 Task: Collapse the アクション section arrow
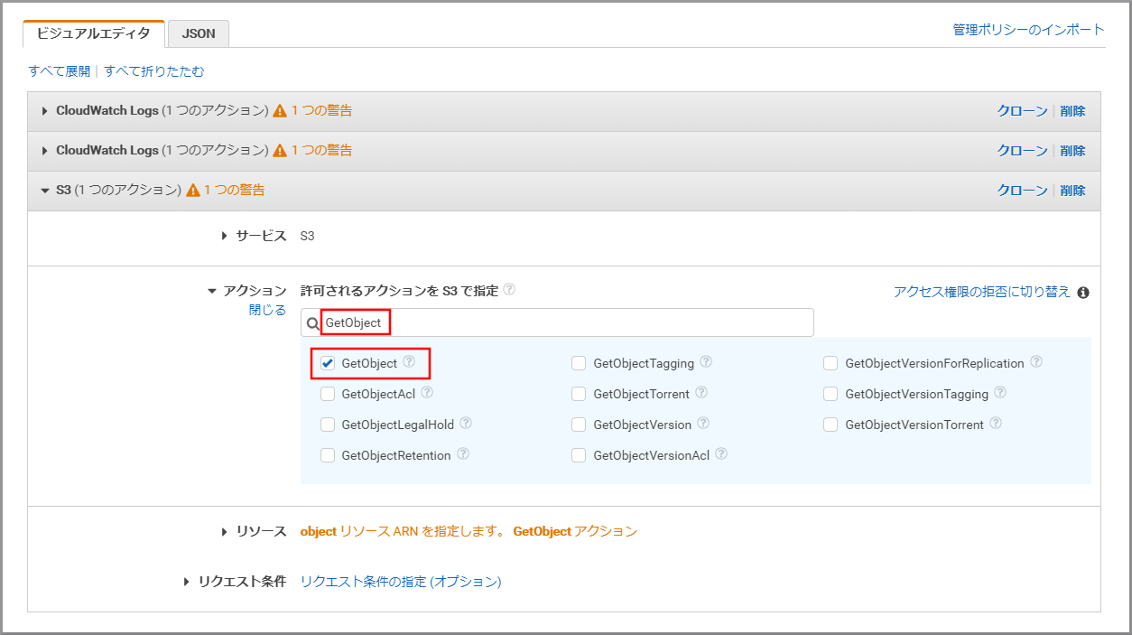point(212,291)
